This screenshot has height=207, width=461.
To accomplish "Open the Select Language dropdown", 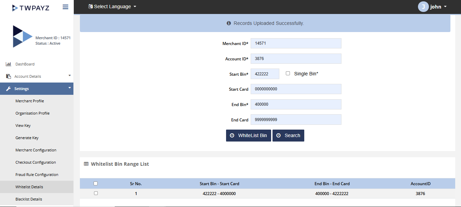I will coord(112,6).
